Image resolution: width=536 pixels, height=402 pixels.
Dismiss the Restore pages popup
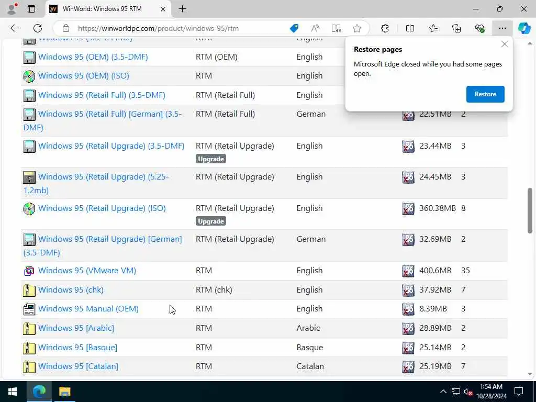[x=504, y=44]
